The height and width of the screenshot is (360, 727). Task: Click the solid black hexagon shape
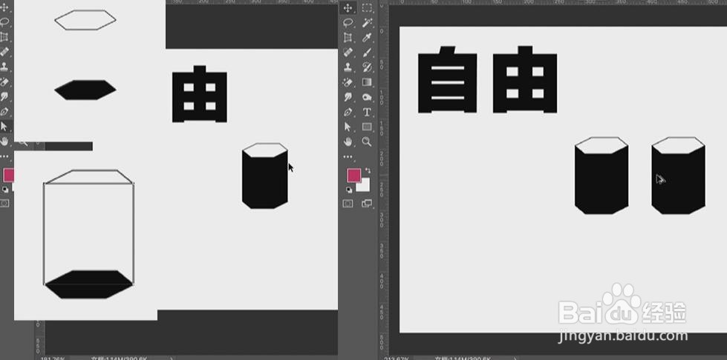tap(85, 90)
